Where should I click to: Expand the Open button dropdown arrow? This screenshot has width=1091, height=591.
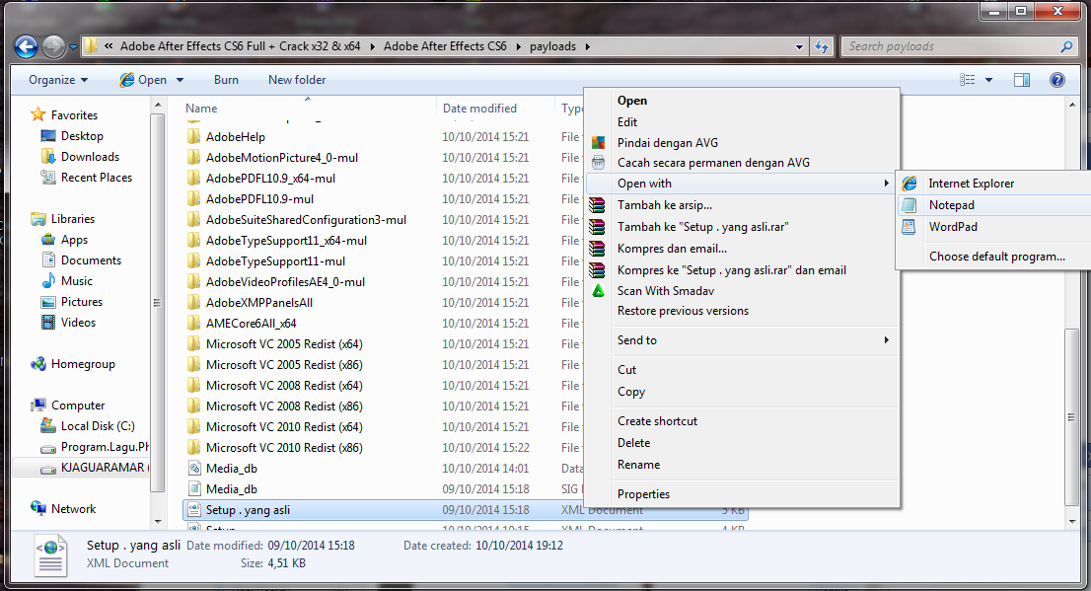(180, 80)
